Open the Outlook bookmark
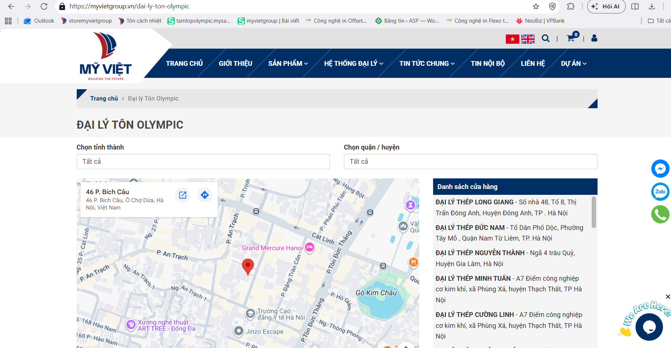This screenshot has height=348, width=671. [x=39, y=21]
